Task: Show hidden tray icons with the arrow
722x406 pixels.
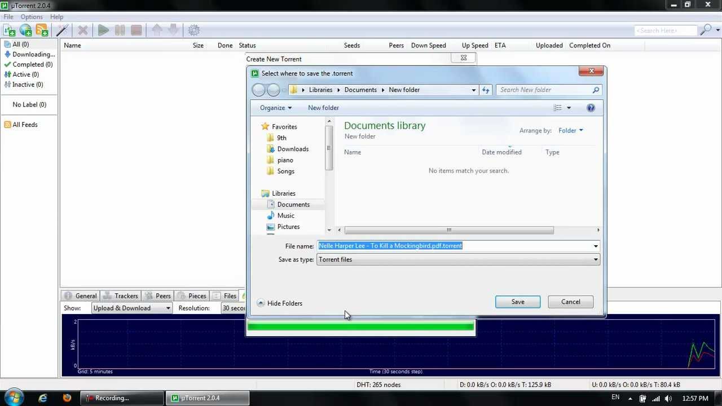Action: click(x=631, y=398)
